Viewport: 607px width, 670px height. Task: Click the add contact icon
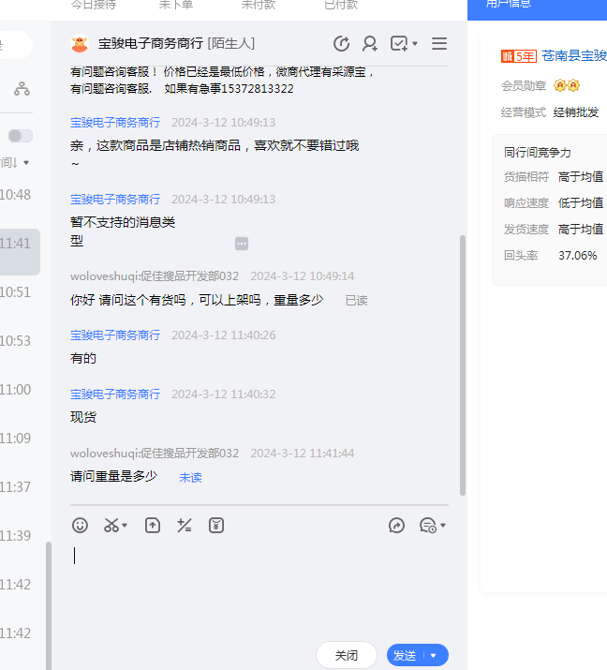coord(370,44)
